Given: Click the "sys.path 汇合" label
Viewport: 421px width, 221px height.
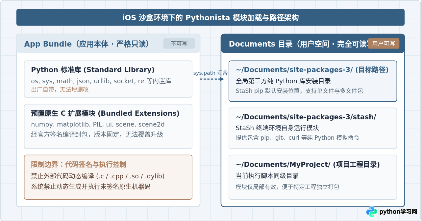Looking at the screenshot, I should point(210,73).
